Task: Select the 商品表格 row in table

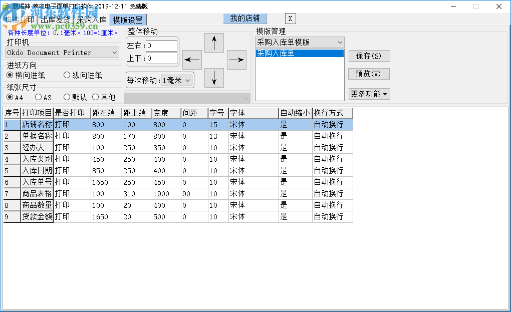Action: [37, 193]
